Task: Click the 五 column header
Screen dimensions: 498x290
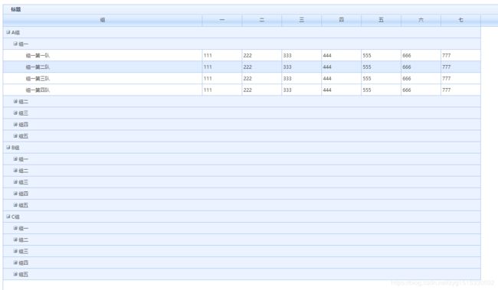Action: pos(381,20)
